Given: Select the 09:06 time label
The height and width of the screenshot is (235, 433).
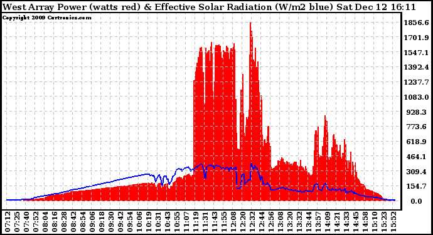Looking at the screenshot, I should 92,222.
